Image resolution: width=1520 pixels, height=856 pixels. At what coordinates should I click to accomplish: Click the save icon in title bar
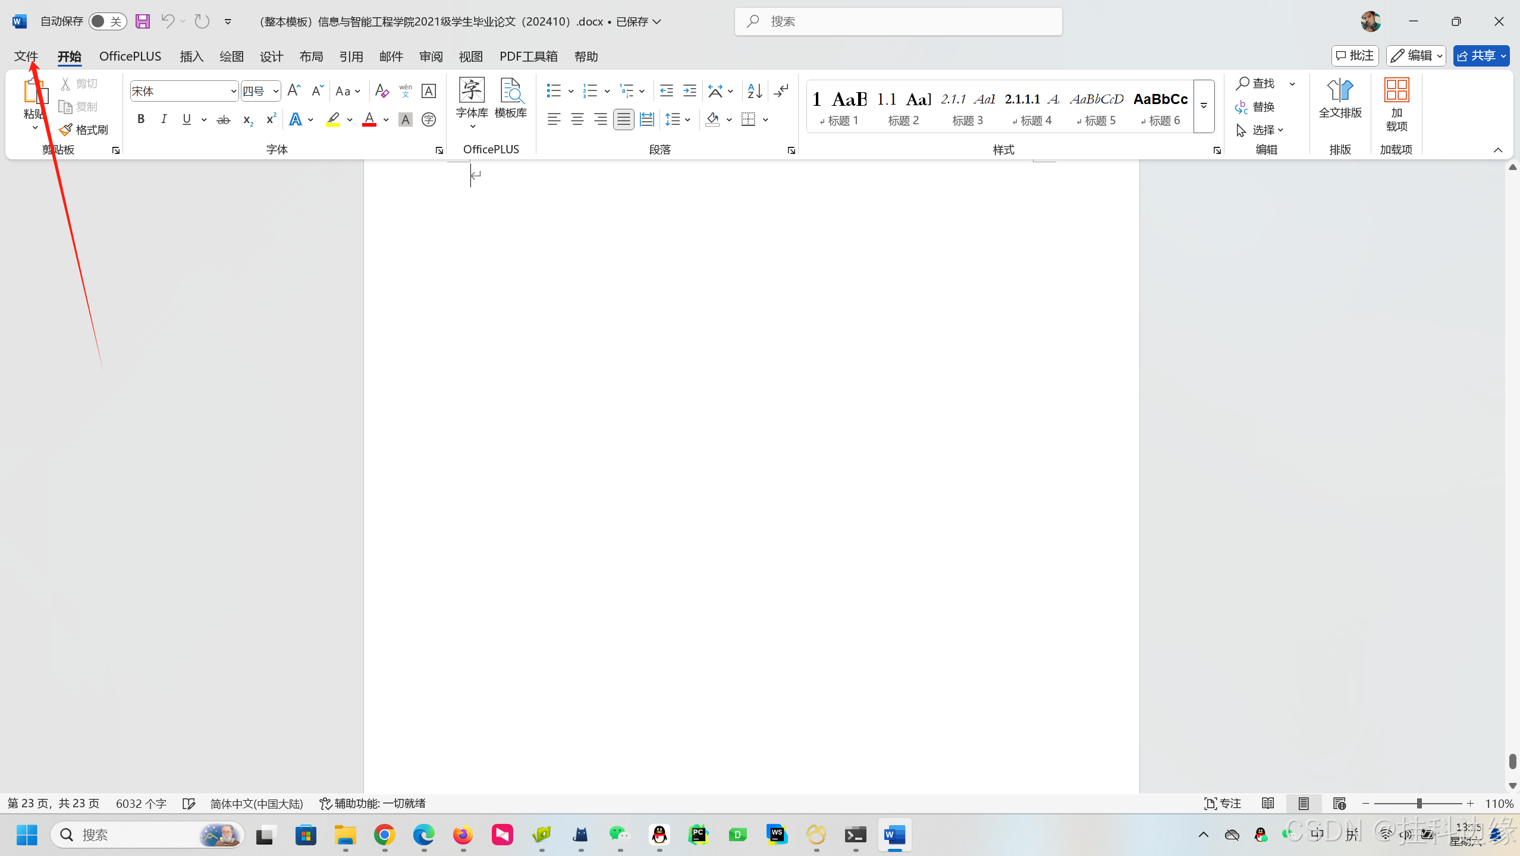coord(143,21)
